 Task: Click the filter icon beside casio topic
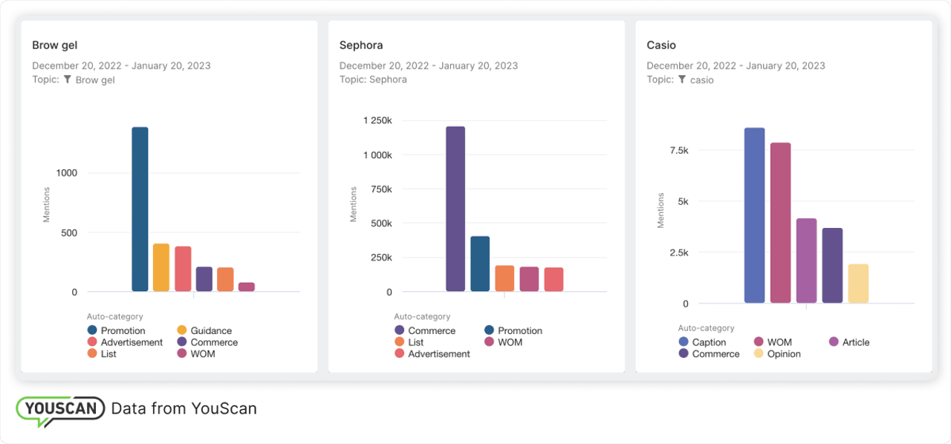pyautogui.click(x=681, y=79)
